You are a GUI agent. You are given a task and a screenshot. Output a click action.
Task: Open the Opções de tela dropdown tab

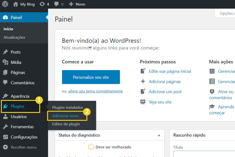point(225,13)
